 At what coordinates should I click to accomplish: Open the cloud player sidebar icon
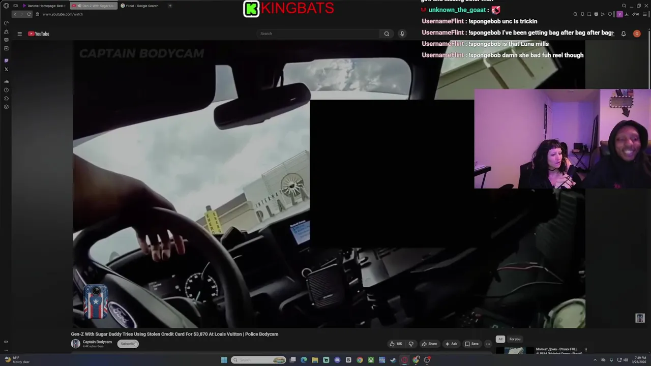point(6,81)
